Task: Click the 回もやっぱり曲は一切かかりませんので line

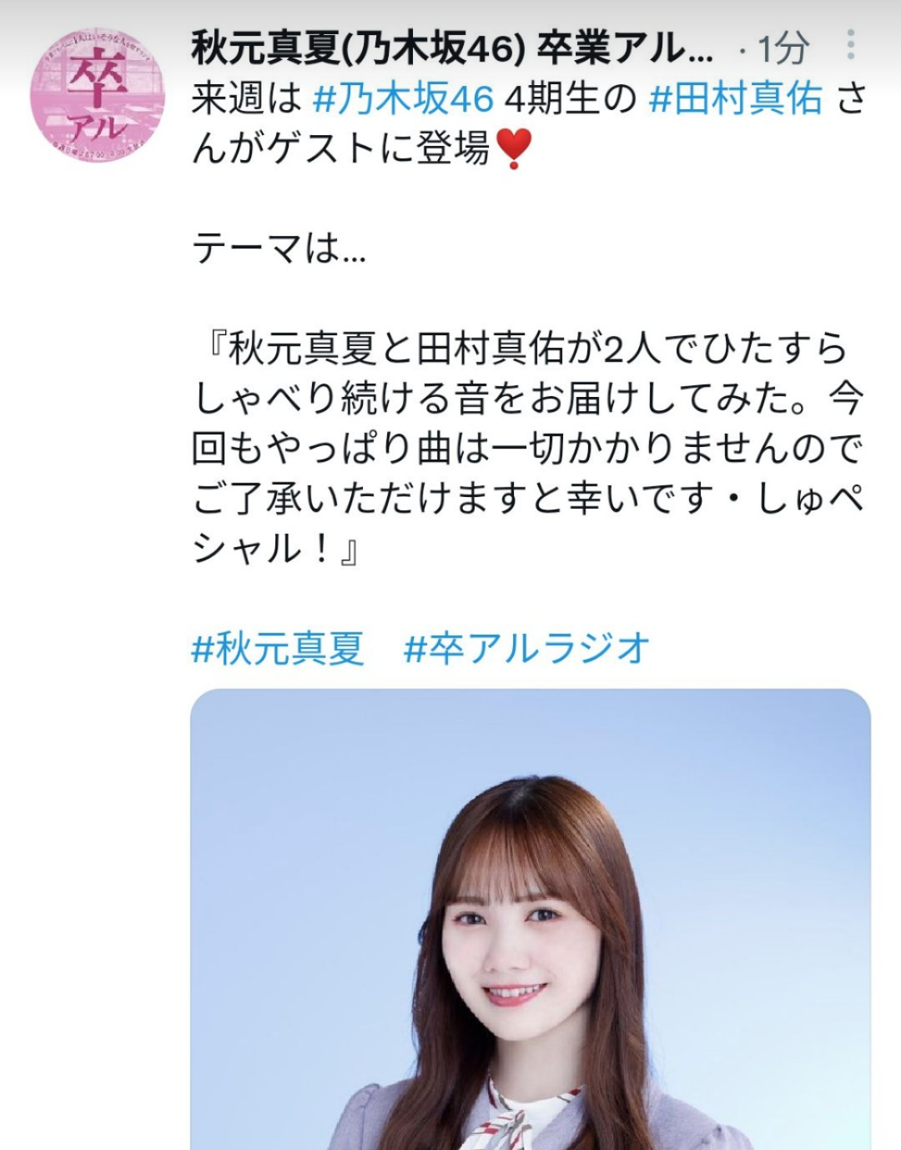Action: (x=526, y=449)
